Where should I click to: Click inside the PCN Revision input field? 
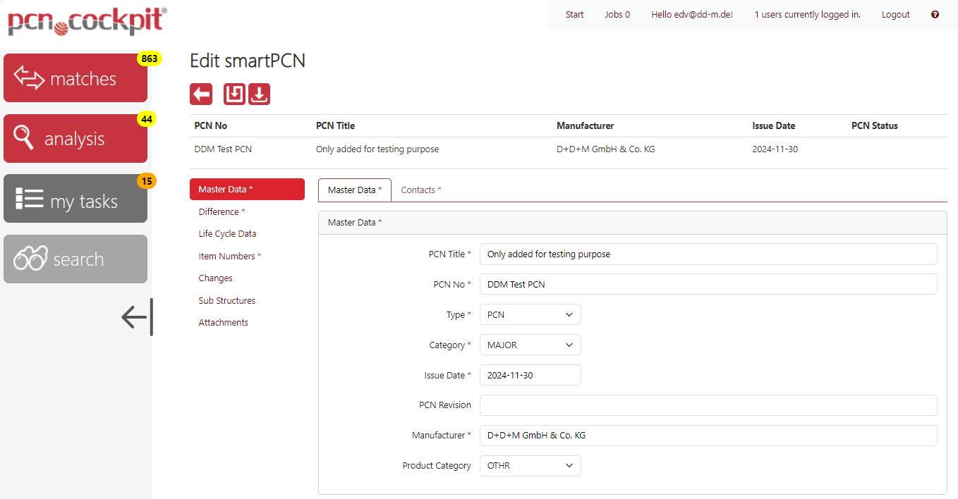(x=708, y=405)
